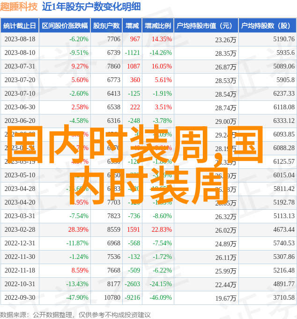Click the date cell 2023-06-30
Viewport: 297px width, 319px height.
pos(20,107)
